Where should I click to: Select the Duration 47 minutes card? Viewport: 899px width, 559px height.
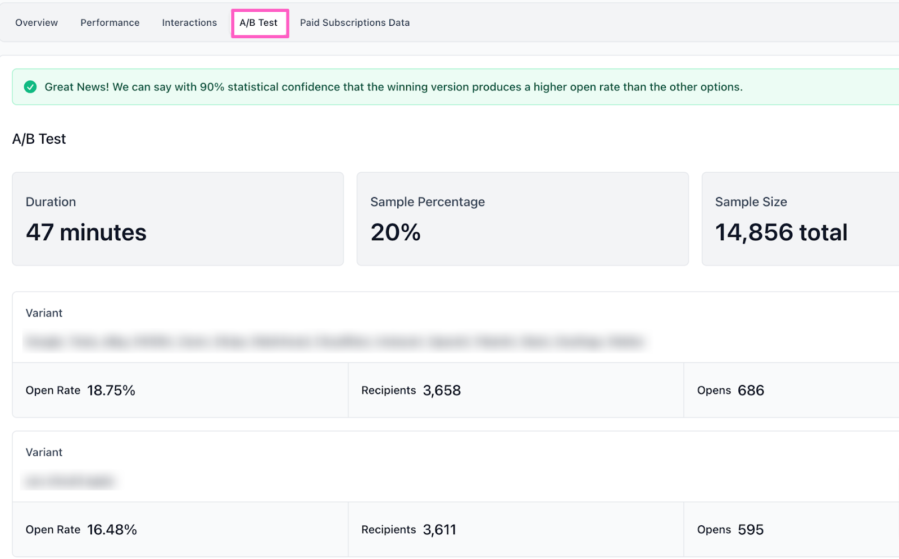coord(178,219)
